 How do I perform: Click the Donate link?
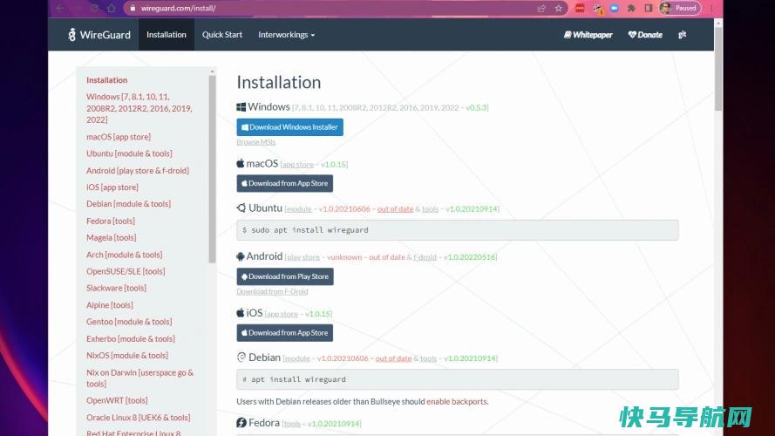(645, 35)
